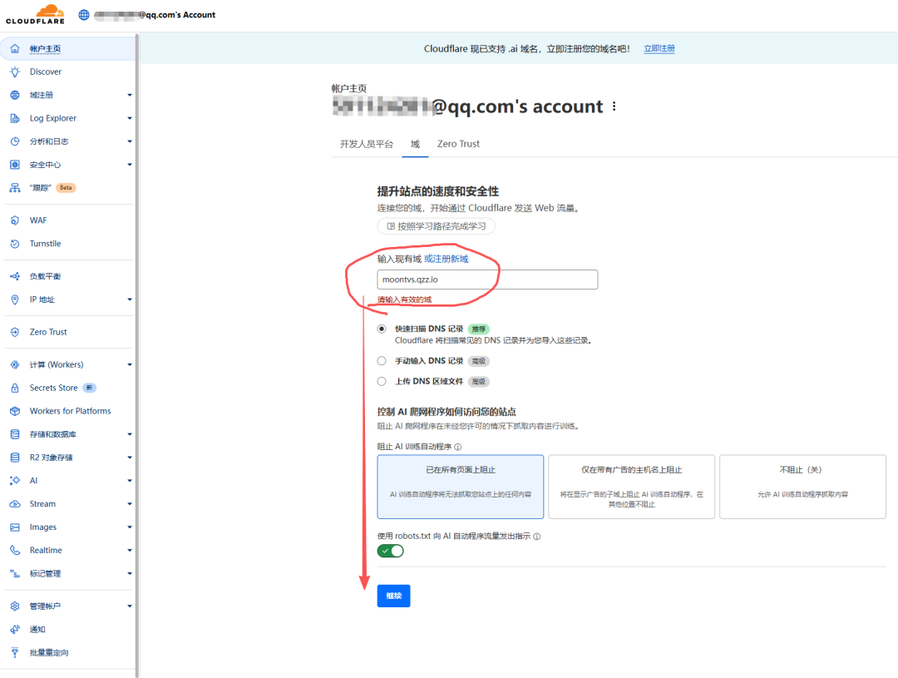Screen dimensions: 898x678
Task: Click the Turnstile icon in sidebar
Action: point(14,244)
